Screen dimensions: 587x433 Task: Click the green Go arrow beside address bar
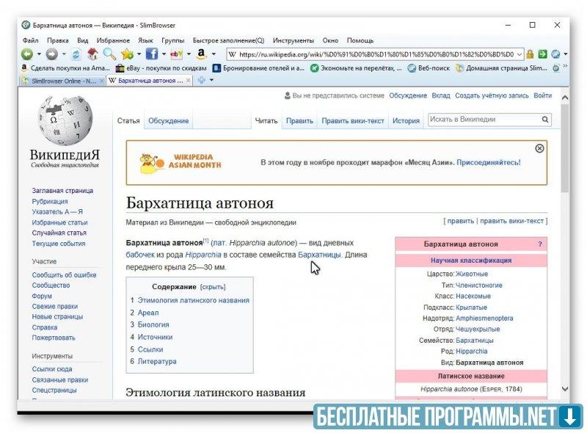[542, 54]
